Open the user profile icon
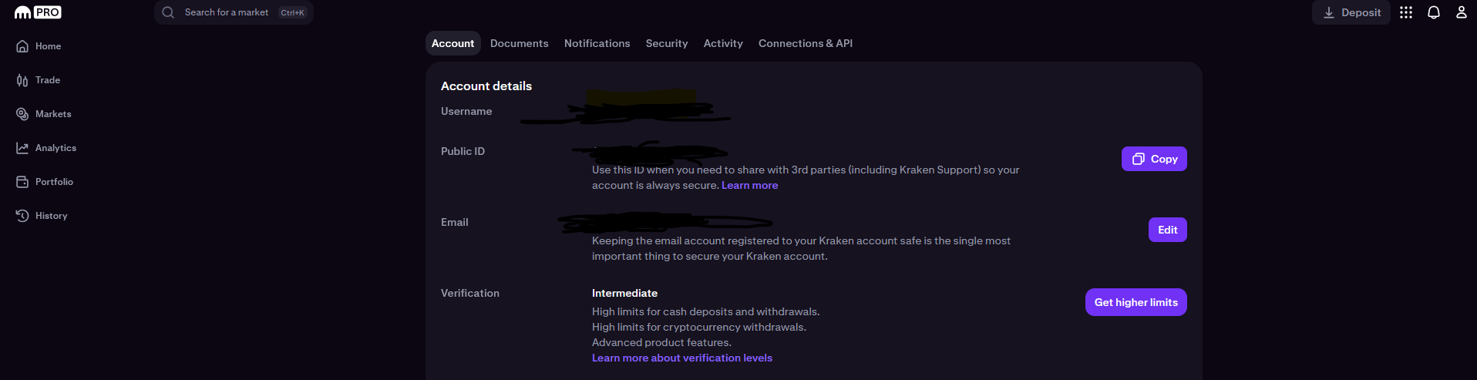 1461,12
